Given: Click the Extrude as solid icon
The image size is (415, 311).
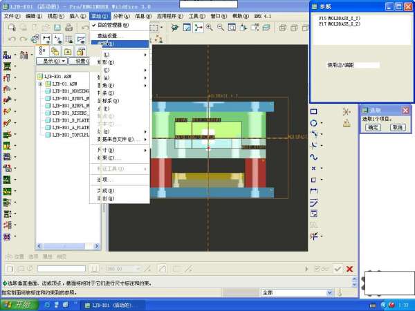Looking at the screenshot, I should (10, 269).
